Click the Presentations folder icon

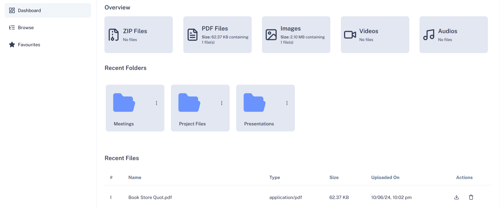[x=254, y=103]
